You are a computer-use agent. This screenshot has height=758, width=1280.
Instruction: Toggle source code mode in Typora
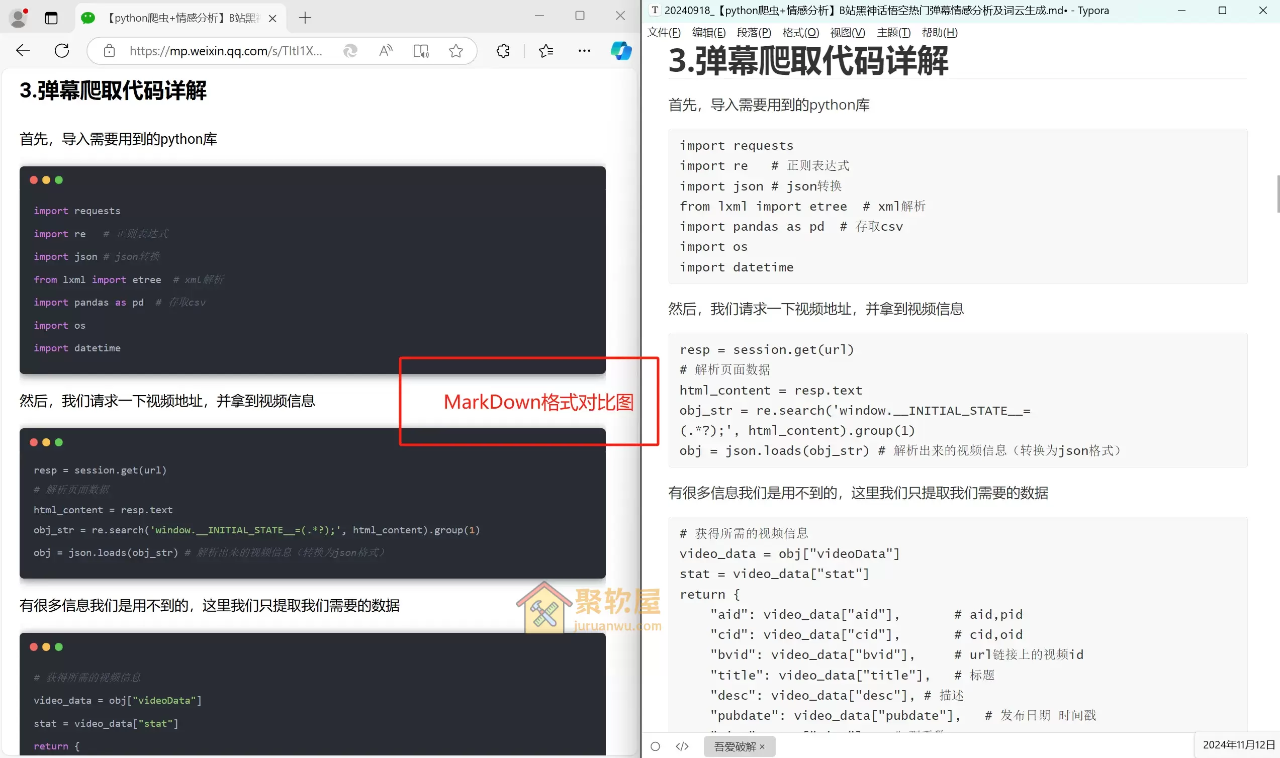[x=682, y=746]
